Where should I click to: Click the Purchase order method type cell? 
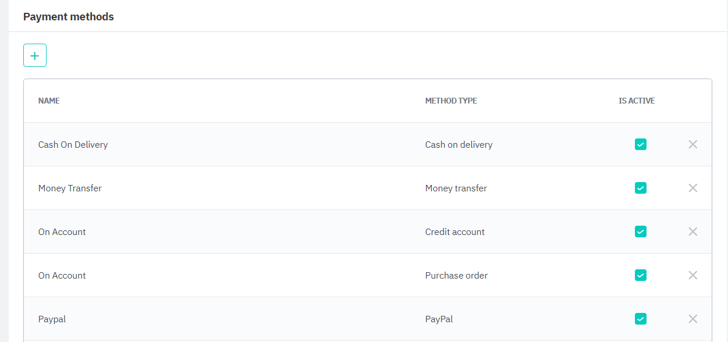tap(456, 275)
